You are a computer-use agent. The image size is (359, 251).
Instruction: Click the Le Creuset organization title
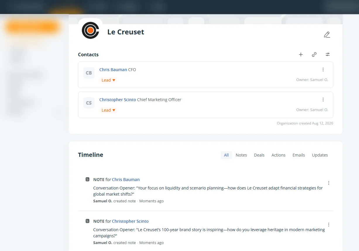click(126, 32)
